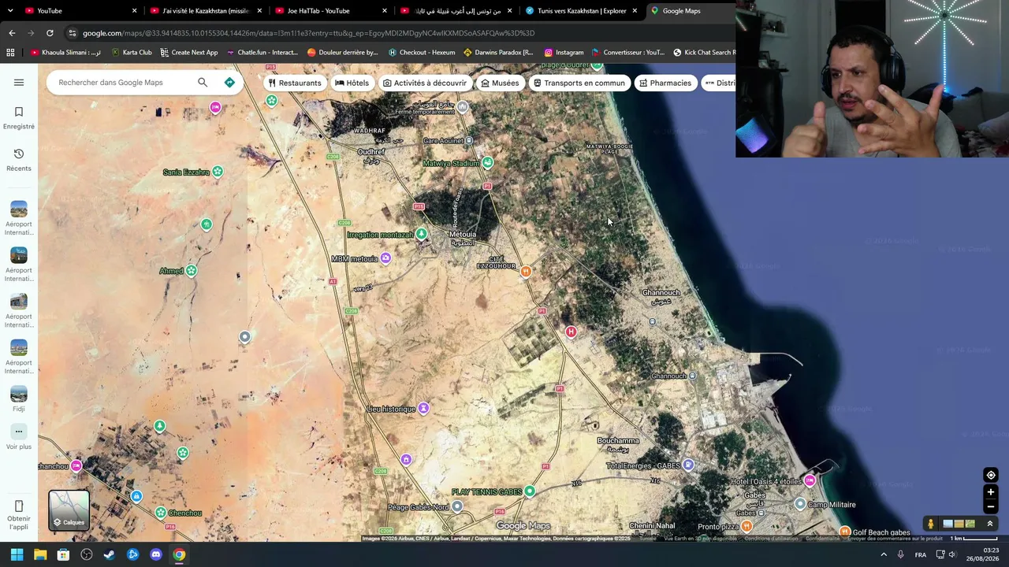This screenshot has width=1009, height=567.
Task: Open Checkout - Hexeum bookmark
Action: [x=422, y=53]
